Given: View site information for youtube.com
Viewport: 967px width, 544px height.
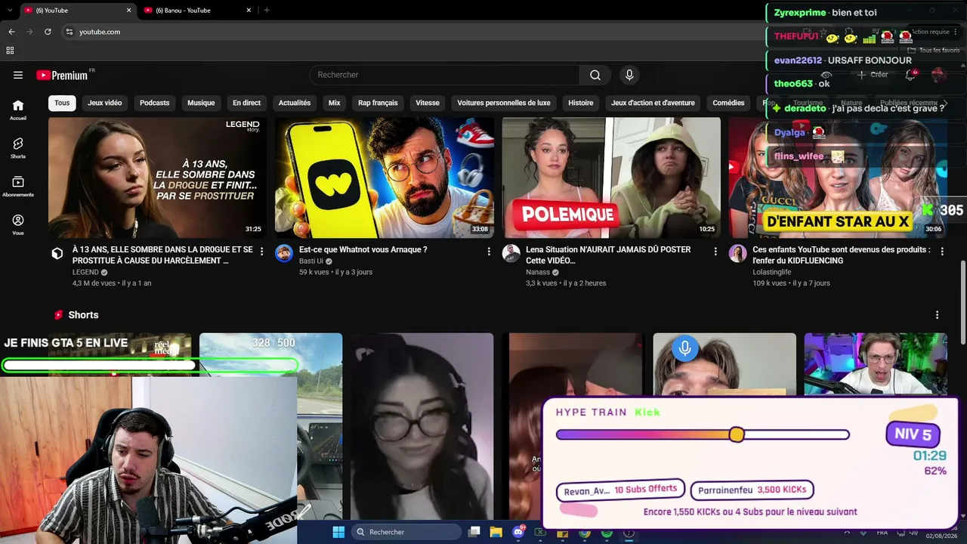Looking at the screenshot, I should point(69,32).
